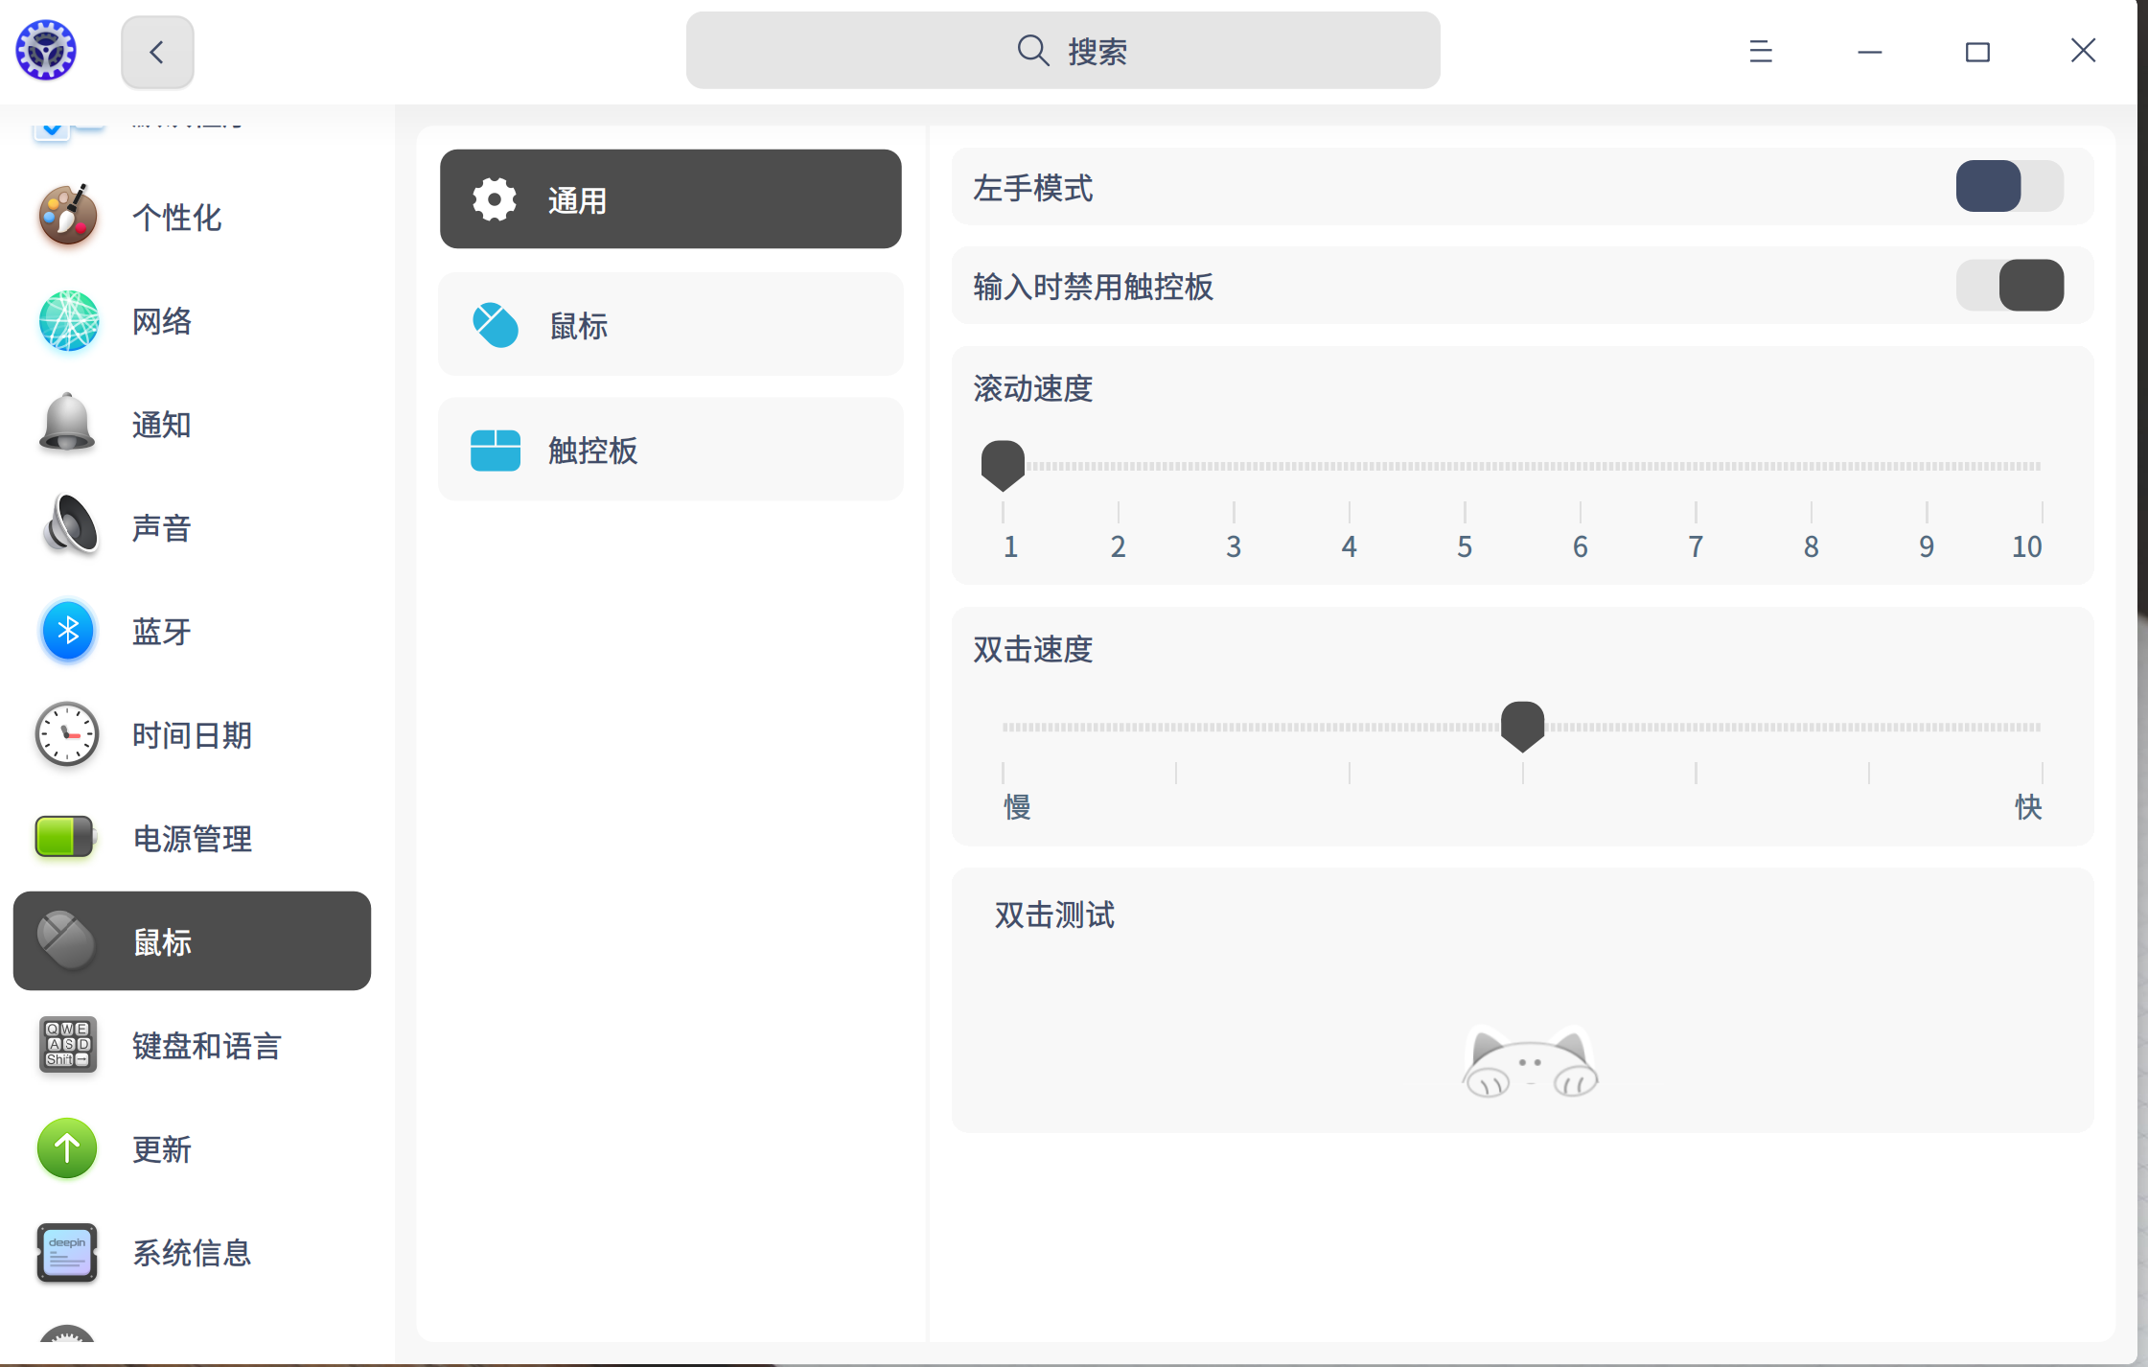Enable 左手模式 left-hand mode

(x=2008, y=187)
